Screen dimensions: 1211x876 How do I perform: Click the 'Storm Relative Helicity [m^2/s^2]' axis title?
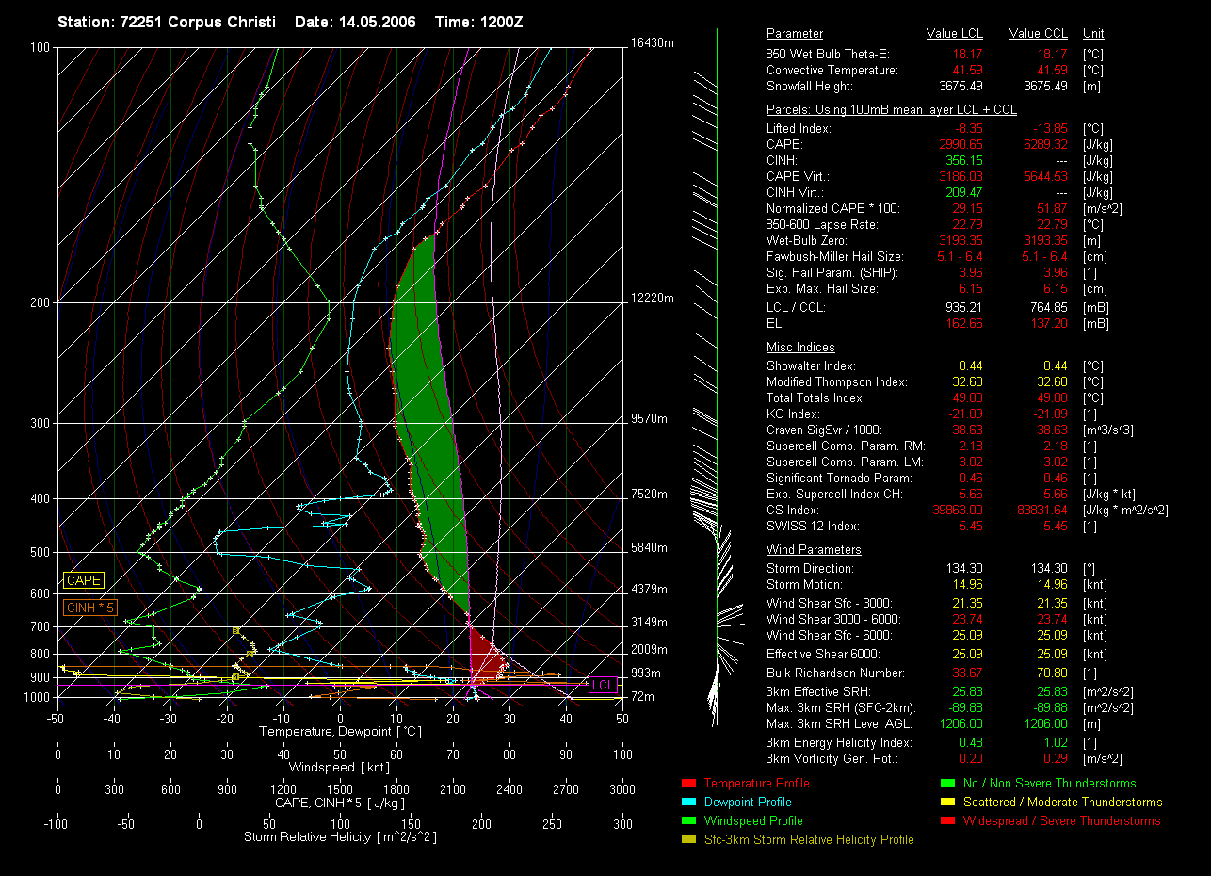[x=340, y=836]
